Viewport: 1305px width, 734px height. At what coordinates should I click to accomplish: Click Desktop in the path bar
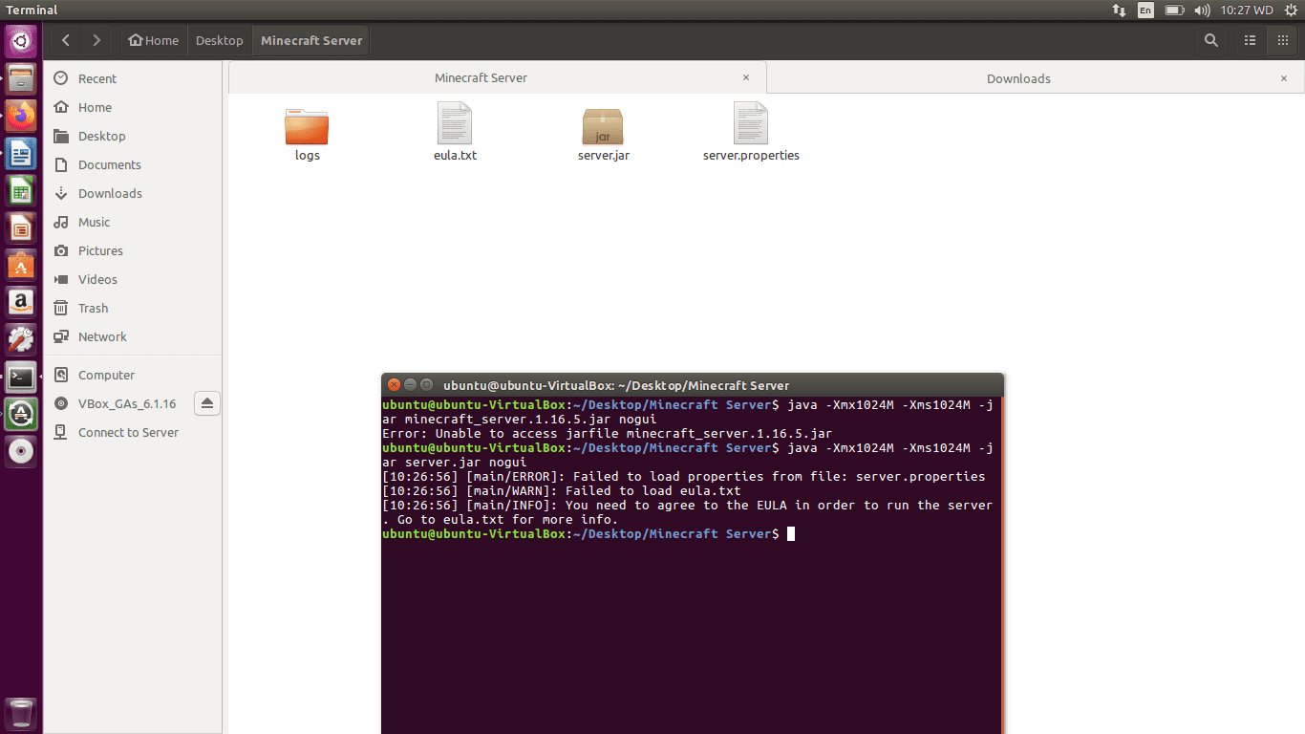(x=219, y=40)
